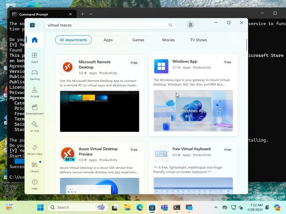Open Windows App promotional image
286x214 pixels.
(x=193, y=111)
